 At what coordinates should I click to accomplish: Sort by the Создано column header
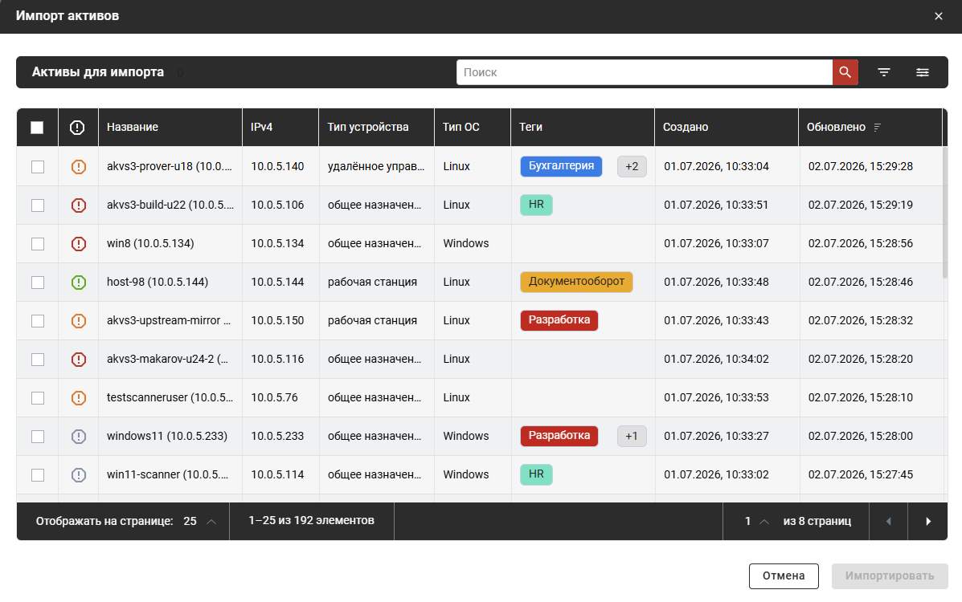(x=727, y=128)
